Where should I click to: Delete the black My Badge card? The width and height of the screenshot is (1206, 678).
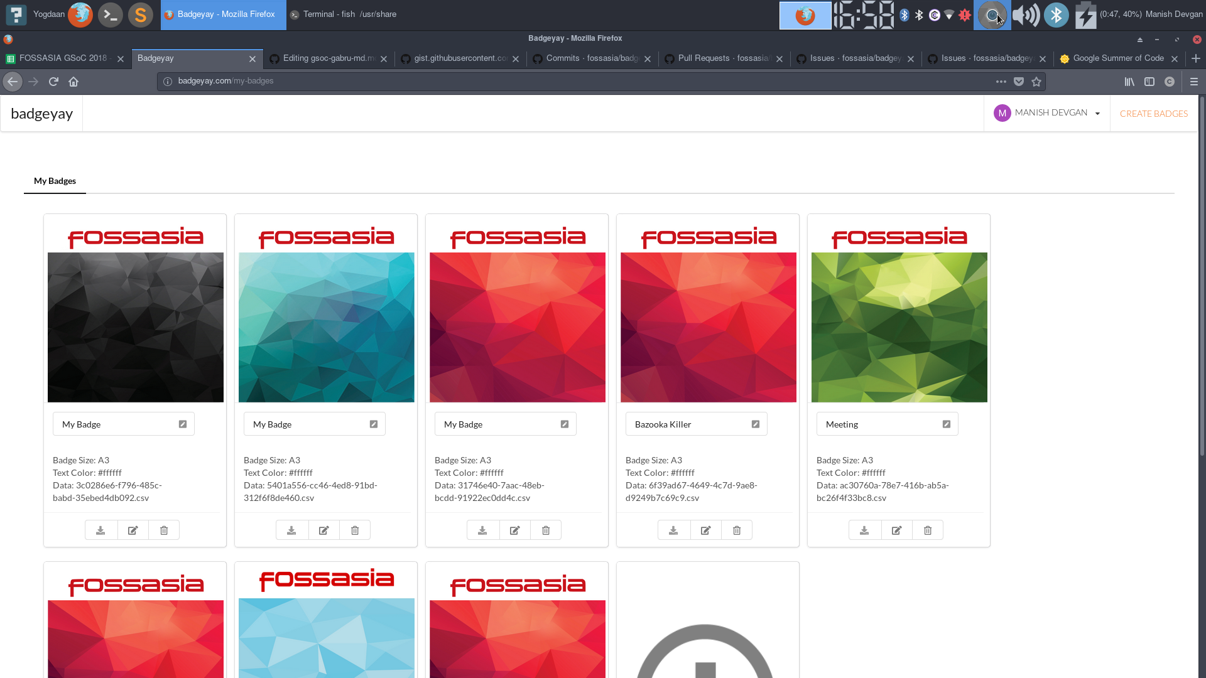click(x=164, y=530)
